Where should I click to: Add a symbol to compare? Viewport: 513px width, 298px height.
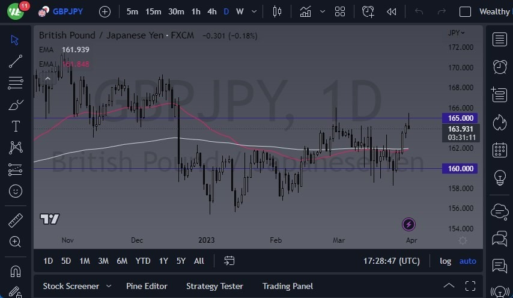[x=105, y=12]
